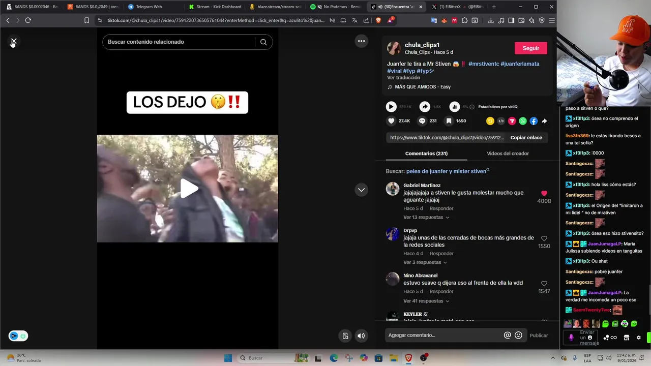Switch to Comentarios (231) tab
651x366 pixels.
(x=426, y=154)
